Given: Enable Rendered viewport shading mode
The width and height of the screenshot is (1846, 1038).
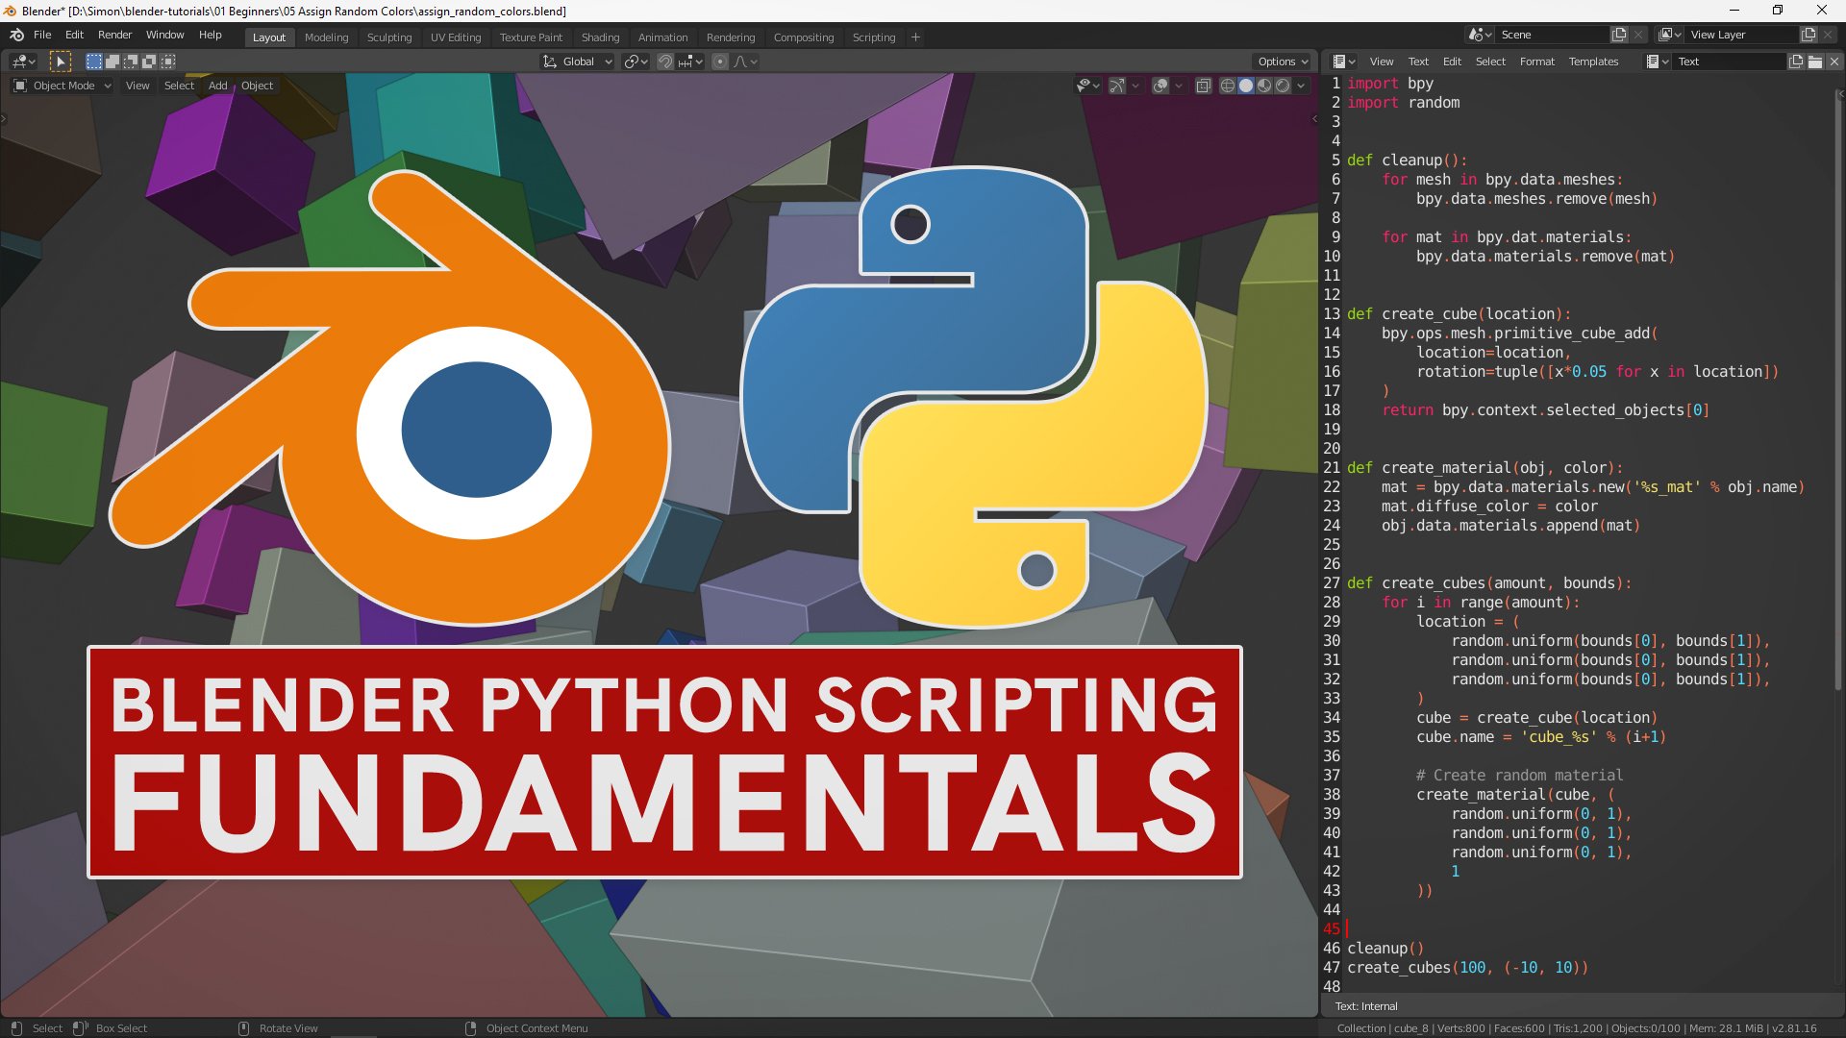Looking at the screenshot, I should [1282, 85].
